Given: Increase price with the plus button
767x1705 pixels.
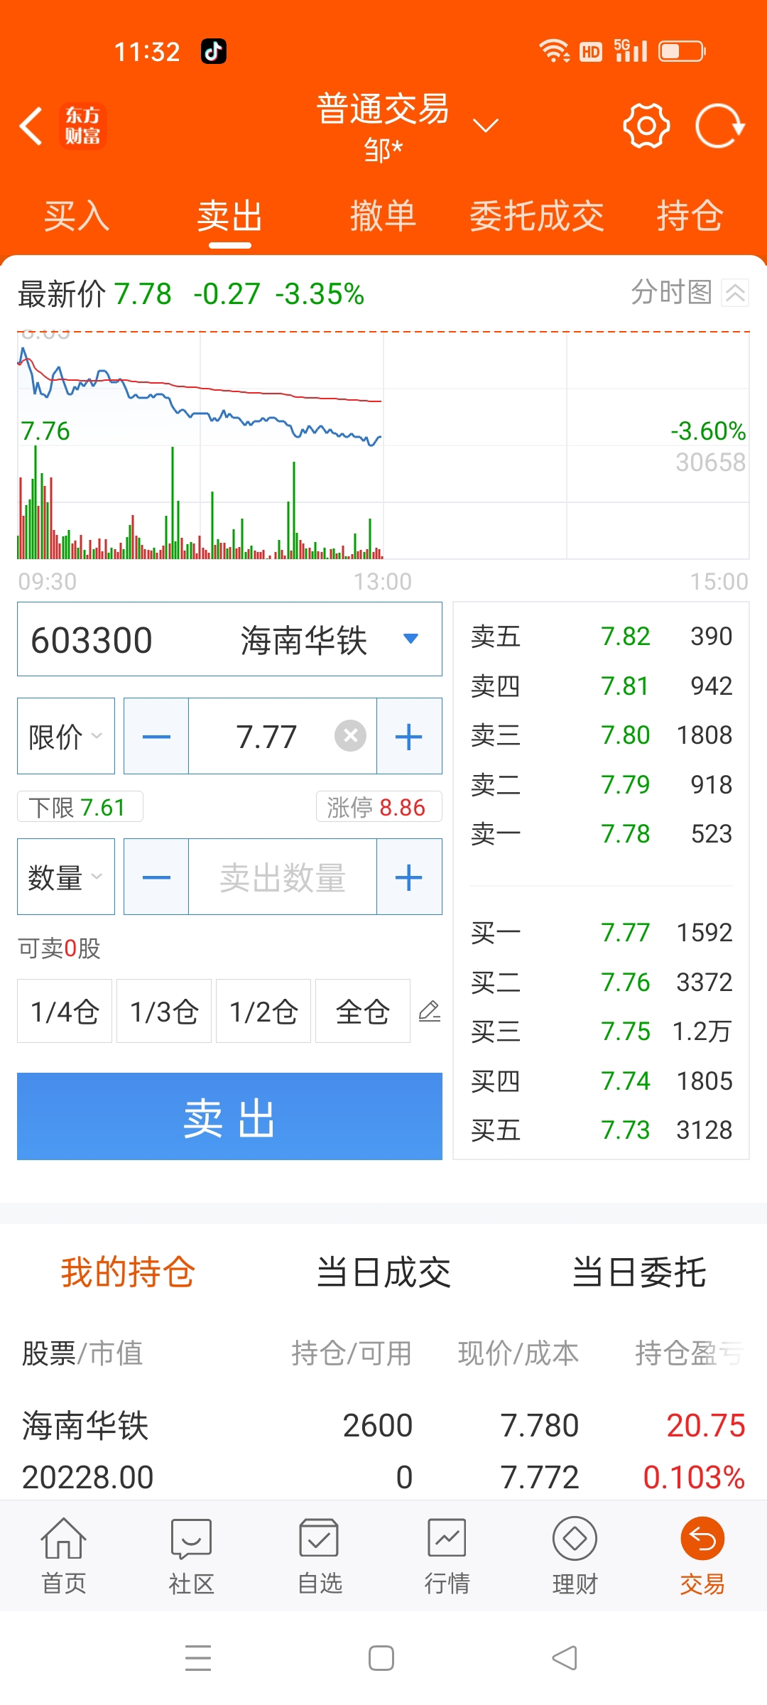Looking at the screenshot, I should pos(409,736).
